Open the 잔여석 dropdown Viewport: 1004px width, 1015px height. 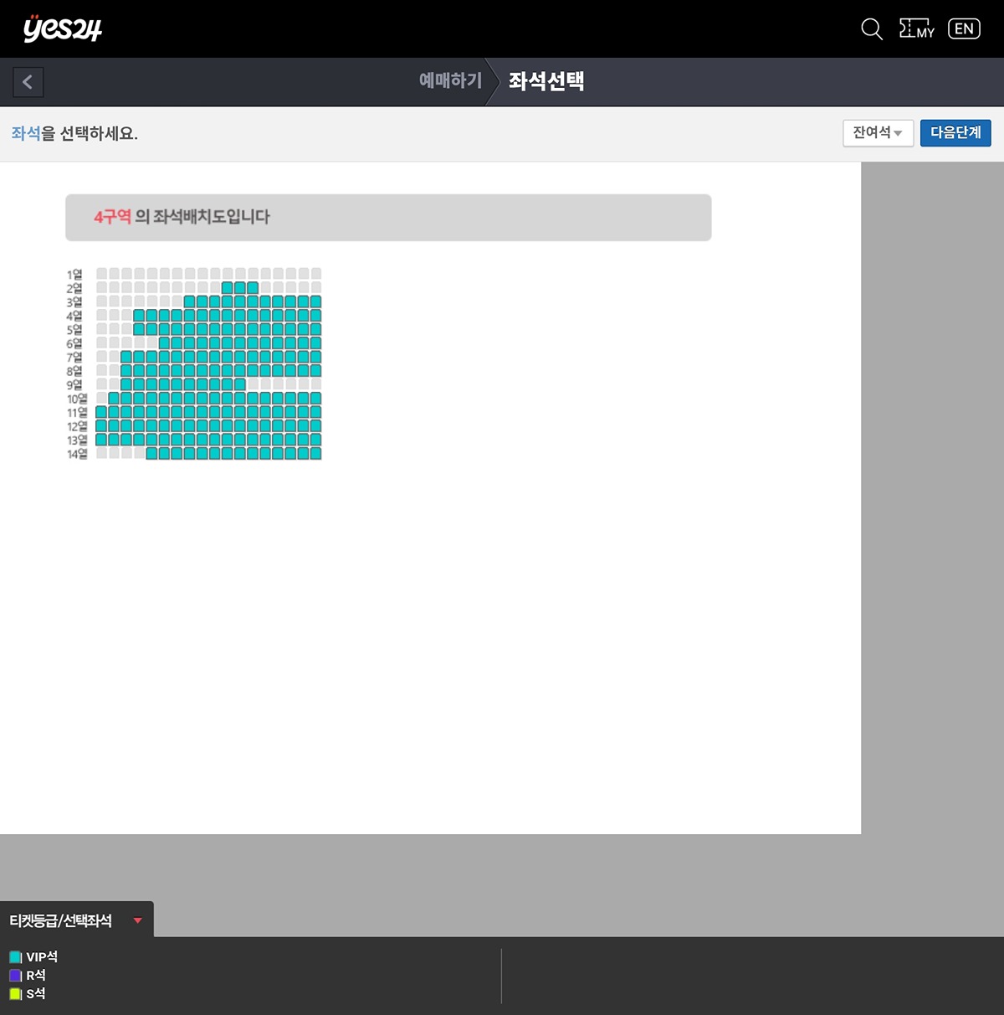coord(877,133)
